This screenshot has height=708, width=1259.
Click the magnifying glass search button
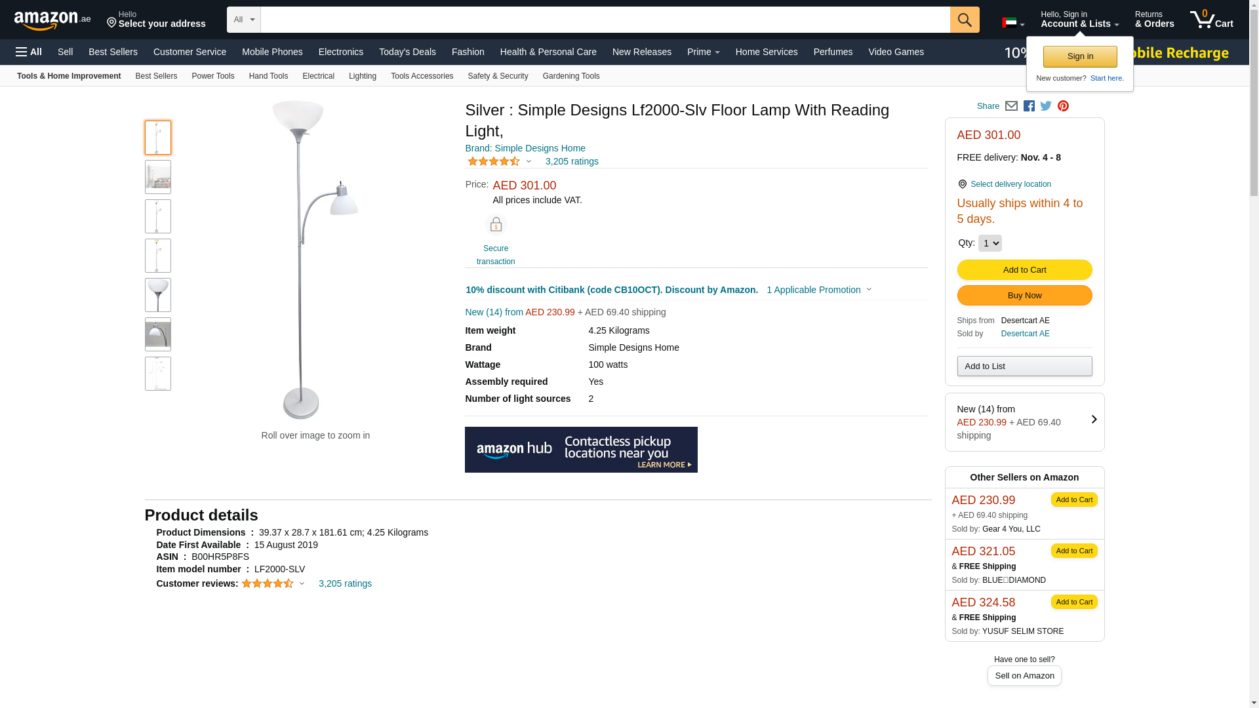point(964,20)
